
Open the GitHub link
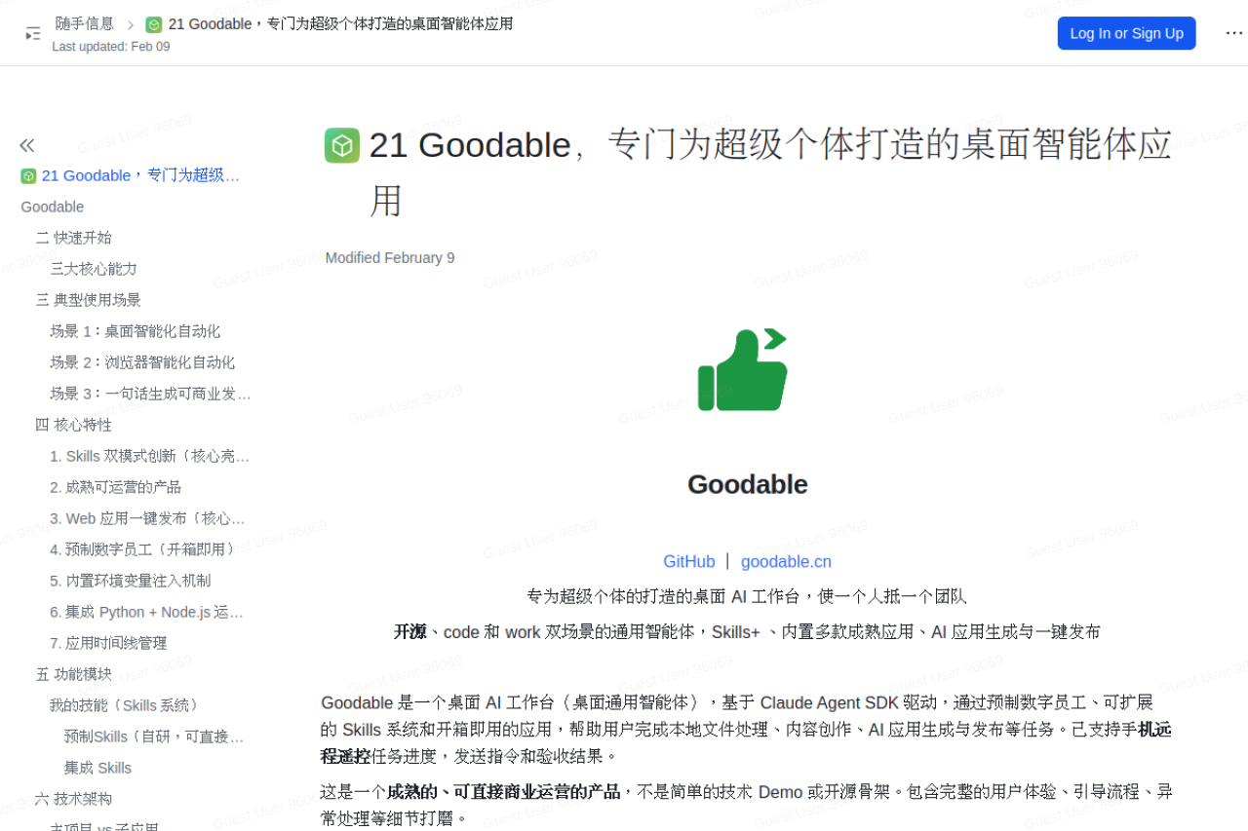coord(689,561)
